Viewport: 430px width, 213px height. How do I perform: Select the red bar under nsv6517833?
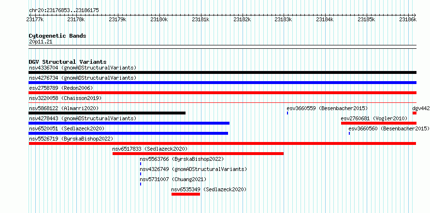tap(198, 154)
